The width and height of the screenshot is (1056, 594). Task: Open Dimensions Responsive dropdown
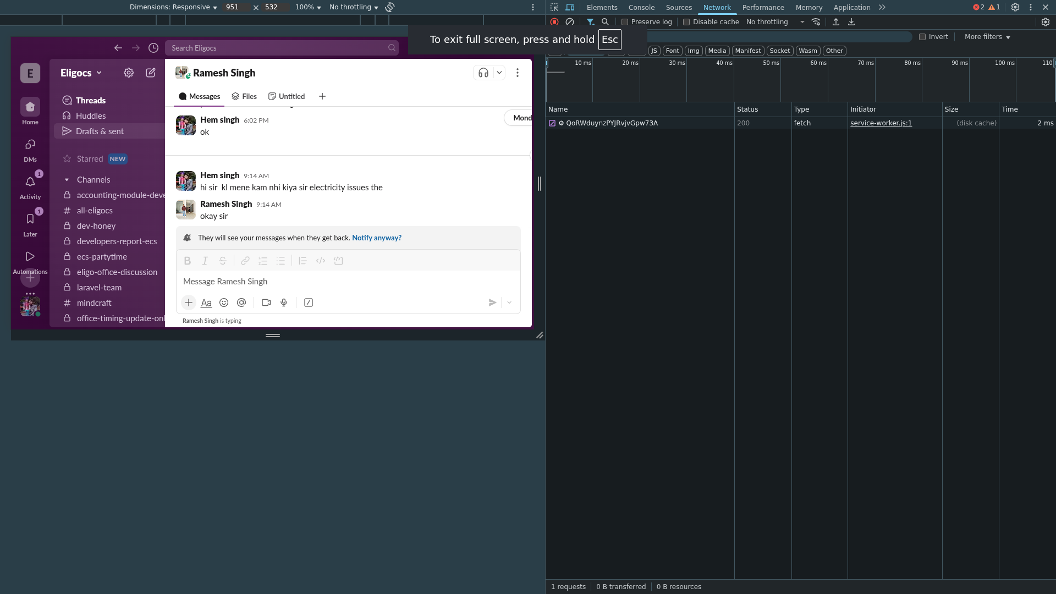173,7
